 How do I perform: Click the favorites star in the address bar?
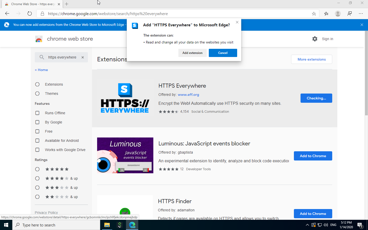[314, 14]
